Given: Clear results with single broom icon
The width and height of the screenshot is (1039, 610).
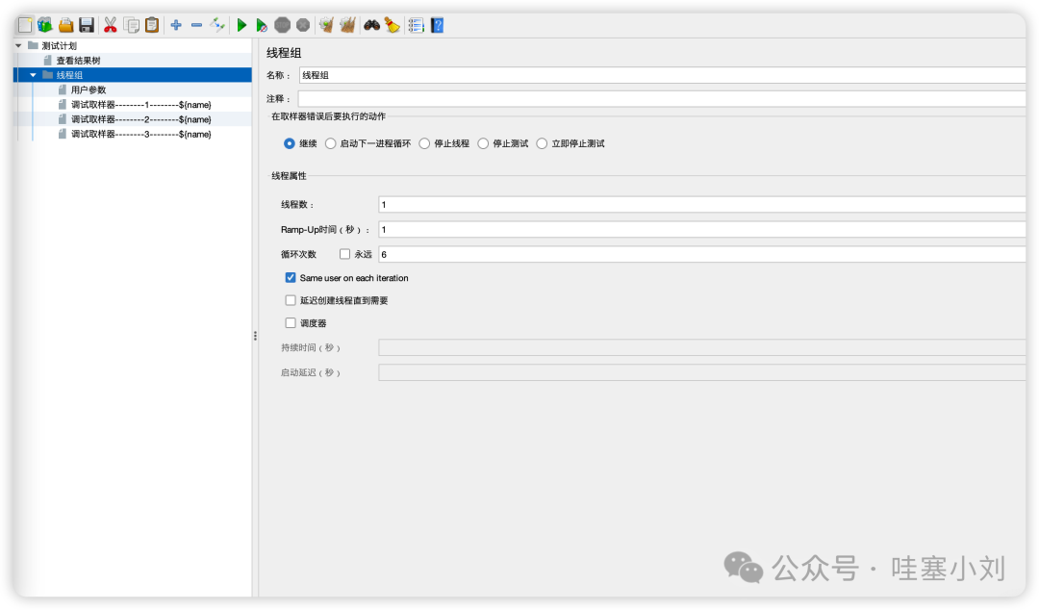Looking at the screenshot, I should (326, 25).
